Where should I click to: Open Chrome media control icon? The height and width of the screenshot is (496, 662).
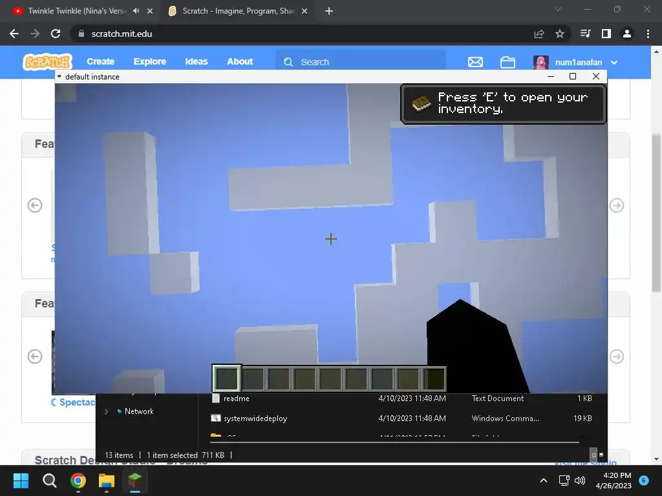point(586,34)
